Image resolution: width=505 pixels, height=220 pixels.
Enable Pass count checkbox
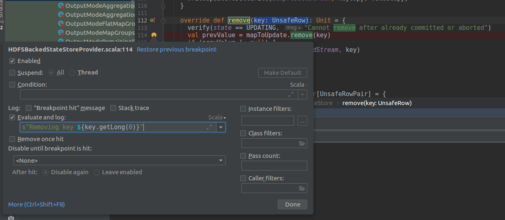pyautogui.click(x=243, y=156)
